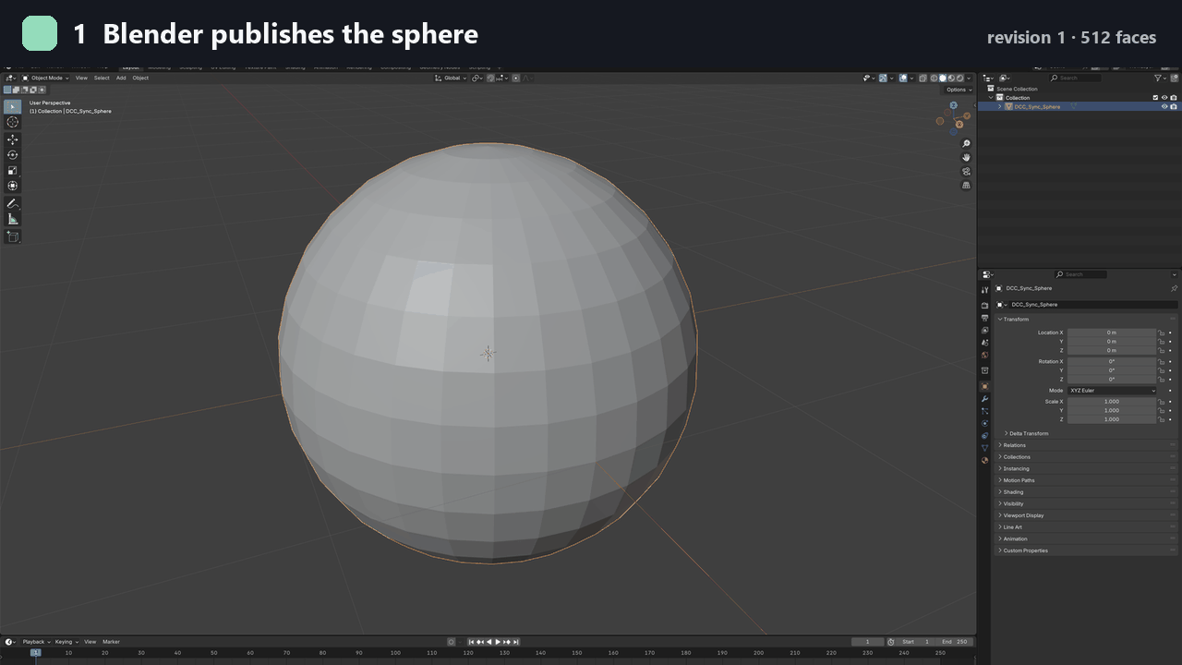Viewport: 1182px width, 665px height.
Task: Toggle Collection exclude checkbox in outliner
Action: point(1155,97)
